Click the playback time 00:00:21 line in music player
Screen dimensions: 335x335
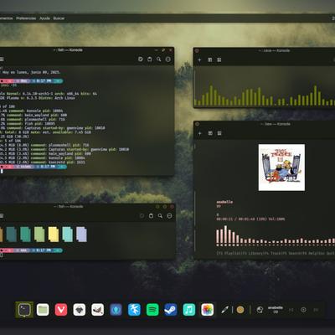point(250,219)
